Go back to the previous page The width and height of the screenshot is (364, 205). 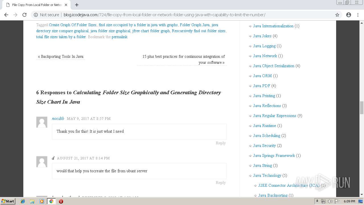6,15
